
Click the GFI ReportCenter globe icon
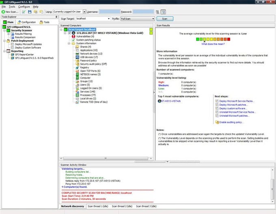coord(13,54)
